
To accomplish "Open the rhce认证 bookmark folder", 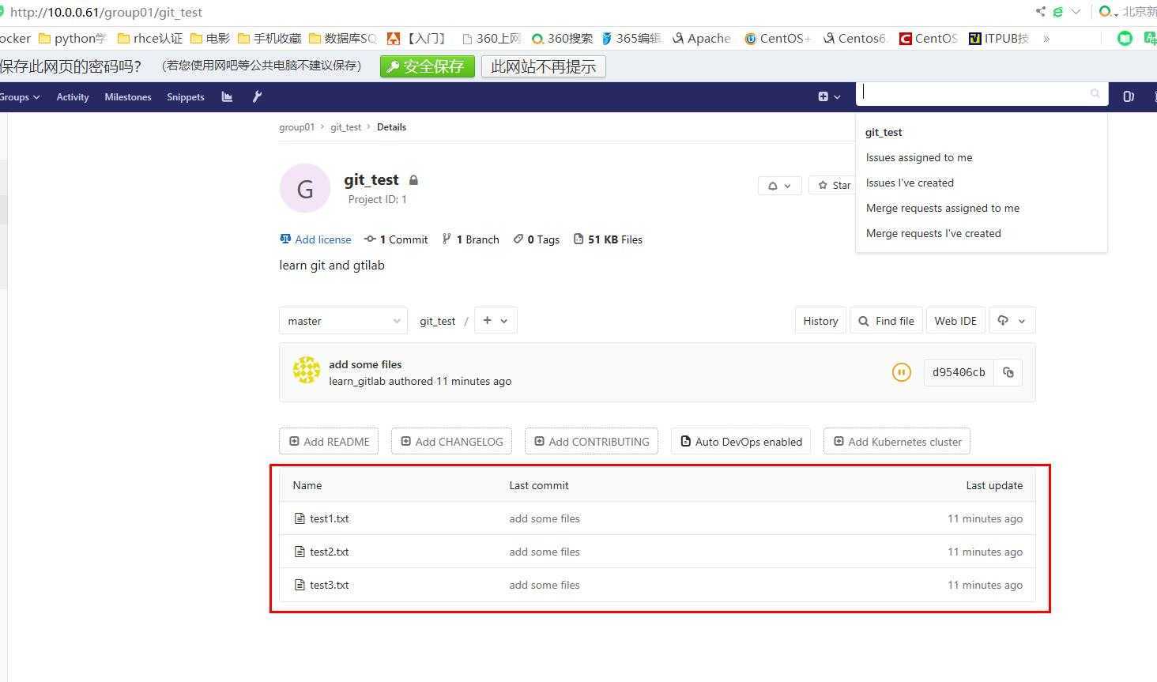I will (x=149, y=38).
